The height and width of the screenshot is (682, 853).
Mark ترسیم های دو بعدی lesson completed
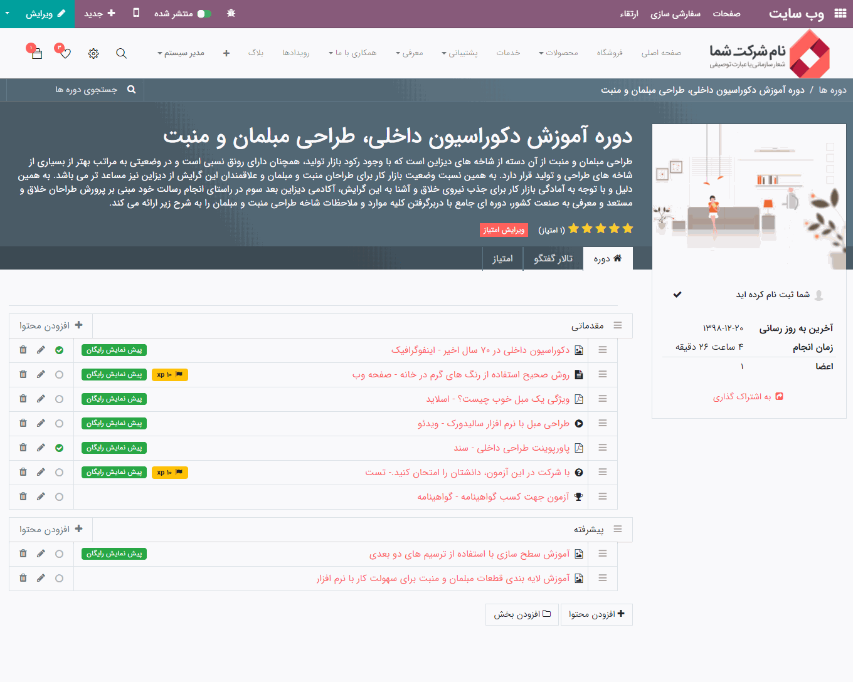pos(59,553)
